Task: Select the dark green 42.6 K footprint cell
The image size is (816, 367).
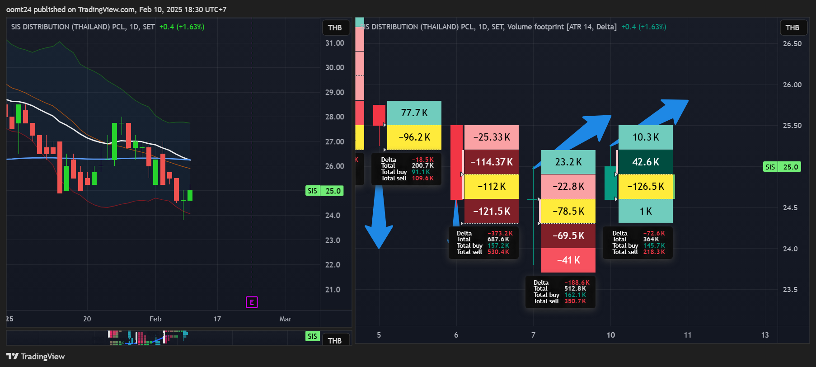Action: 646,162
